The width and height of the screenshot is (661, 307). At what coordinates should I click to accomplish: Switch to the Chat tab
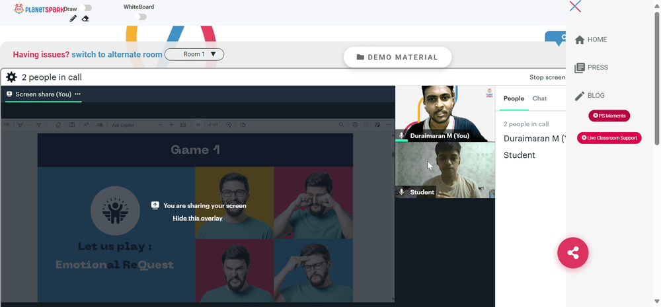(x=539, y=98)
